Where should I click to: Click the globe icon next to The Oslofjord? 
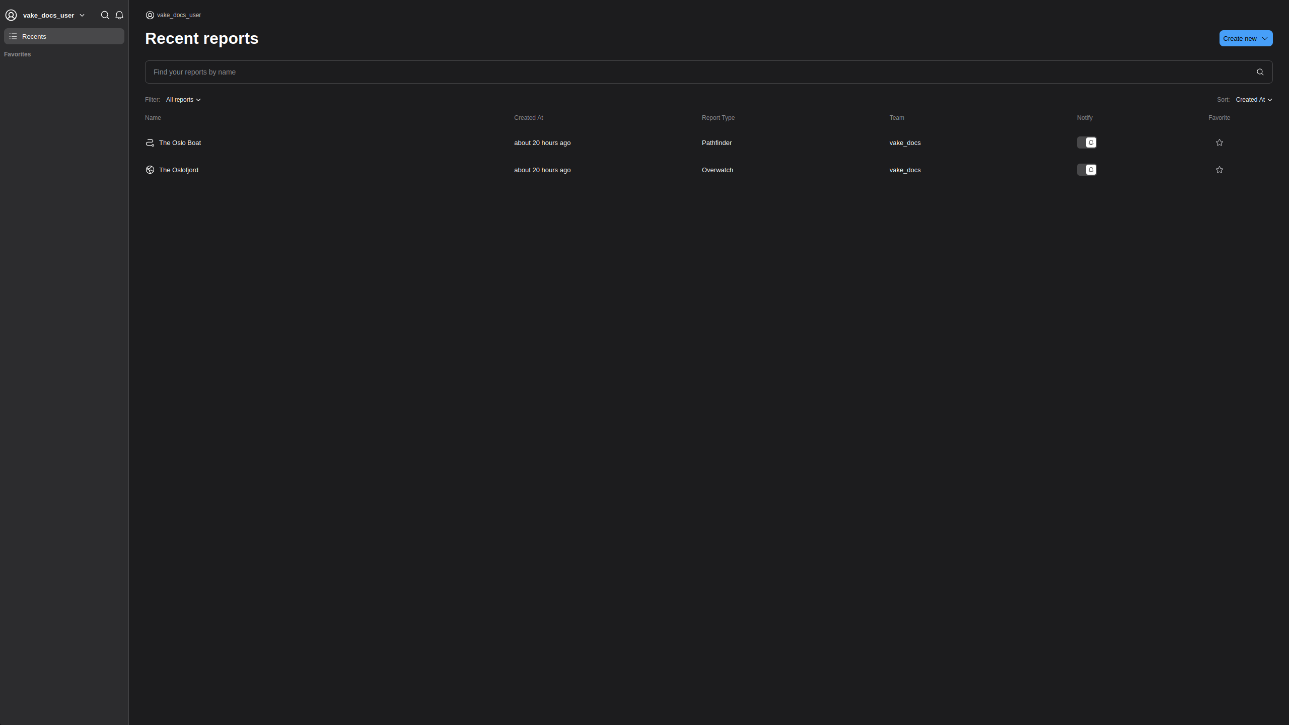click(150, 170)
